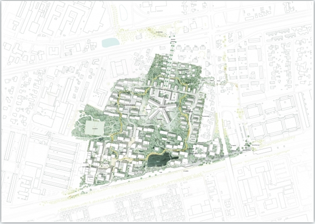315x224 pixels.
Task: Click the yellow winding path west of the star building
Action: pyautogui.click(x=121, y=119)
